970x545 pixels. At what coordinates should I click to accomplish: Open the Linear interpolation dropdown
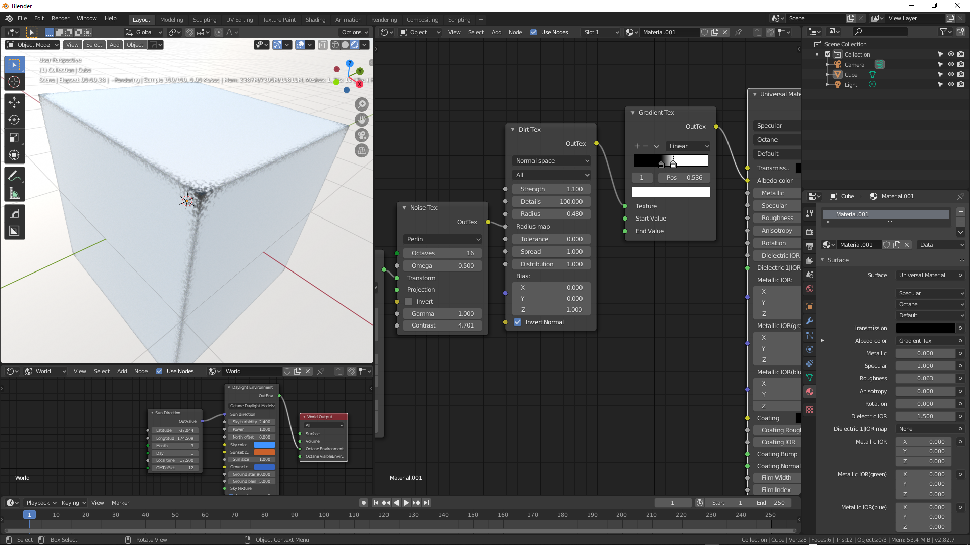[x=689, y=146]
